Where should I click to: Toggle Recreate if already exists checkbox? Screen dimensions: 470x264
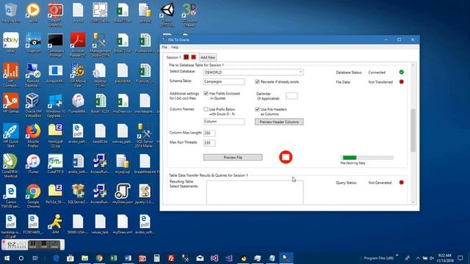(x=257, y=81)
